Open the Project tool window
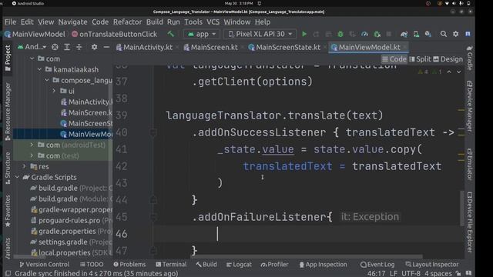The width and height of the screenshot is (493, 277). click(x=8, y=58)
